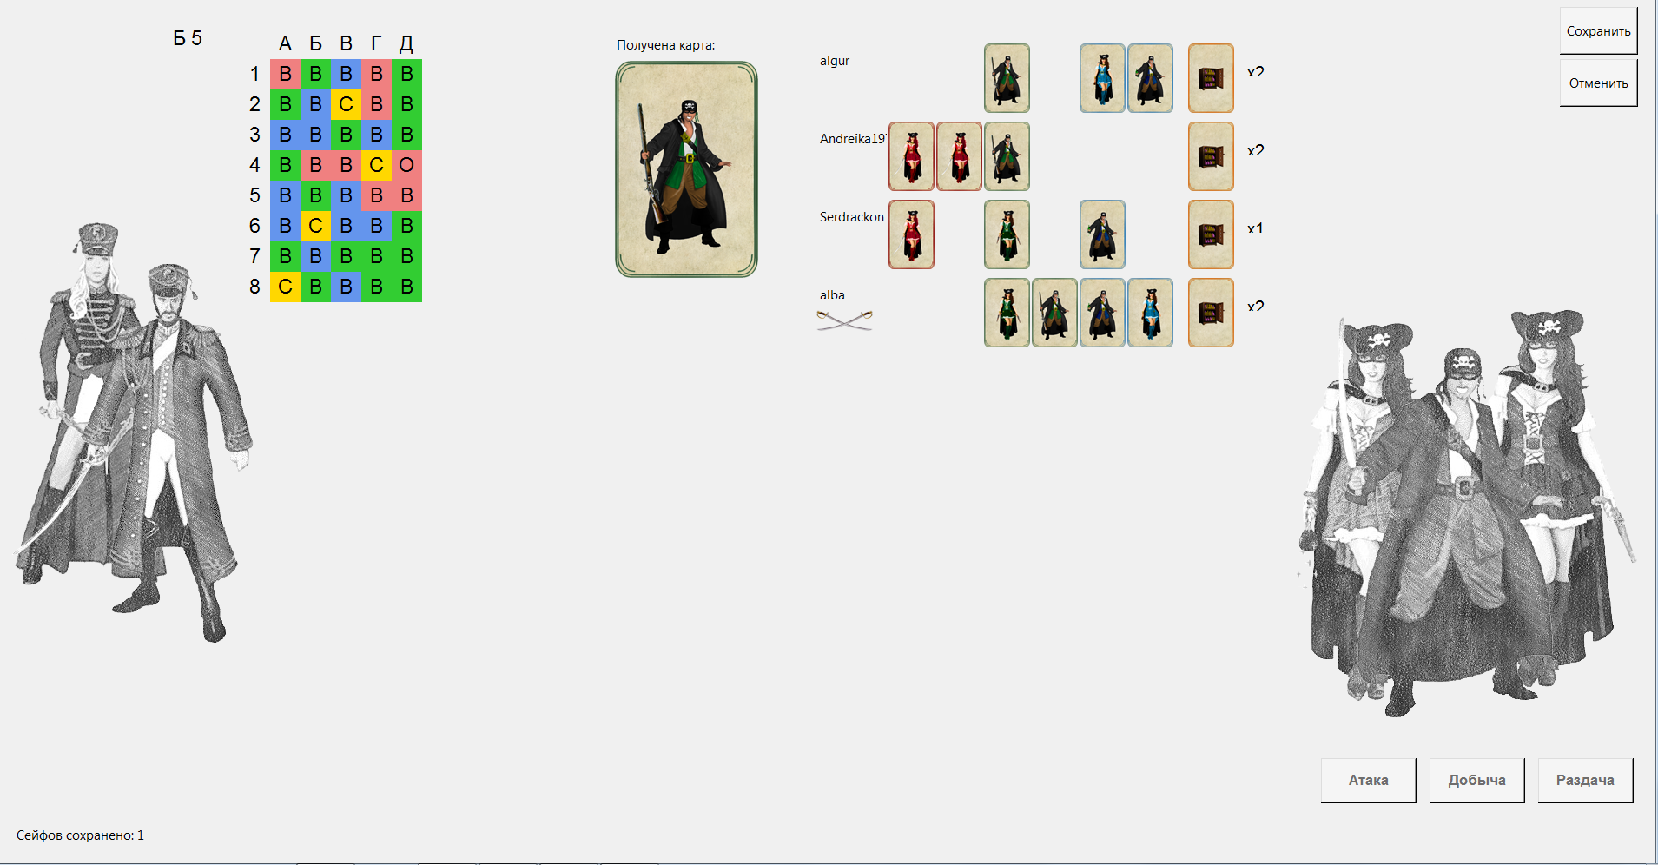This screenshot has height=865, width=1658.
Task: Click the Сохранить button
Action: coord(1598,31)
